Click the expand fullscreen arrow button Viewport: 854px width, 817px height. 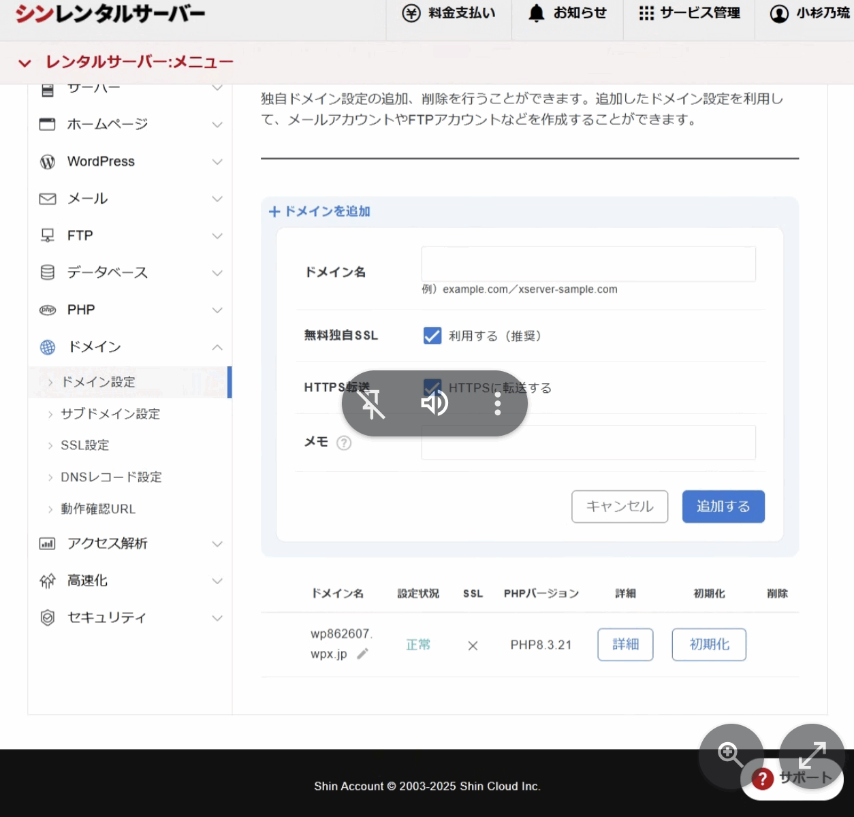point(812,754)
